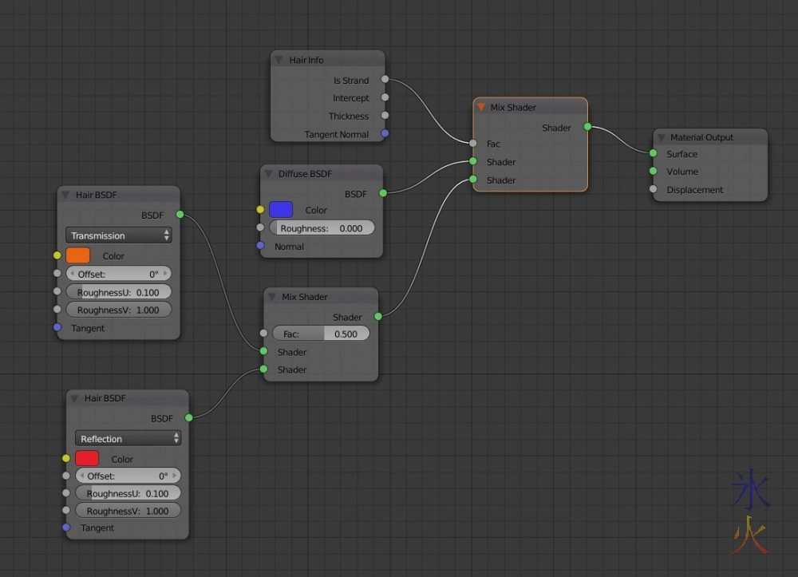798x577 pixels.
Task: Collapse the Hair Info node
Action: (x=279, y=60)
